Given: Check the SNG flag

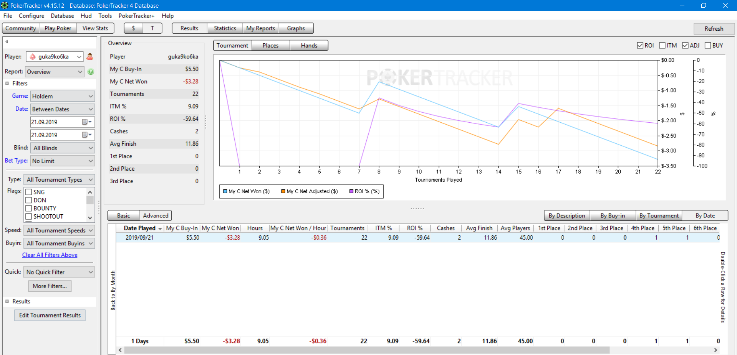Looking at the screenshot, I should click(28, 192).
